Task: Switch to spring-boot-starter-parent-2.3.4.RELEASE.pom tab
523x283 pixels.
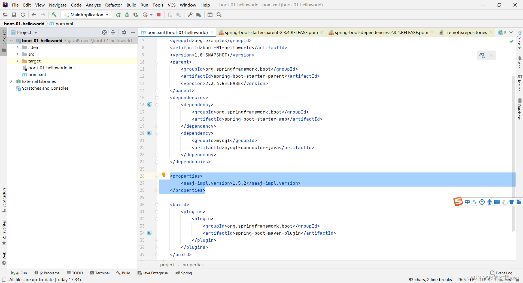Action: (x=271, y=32)
